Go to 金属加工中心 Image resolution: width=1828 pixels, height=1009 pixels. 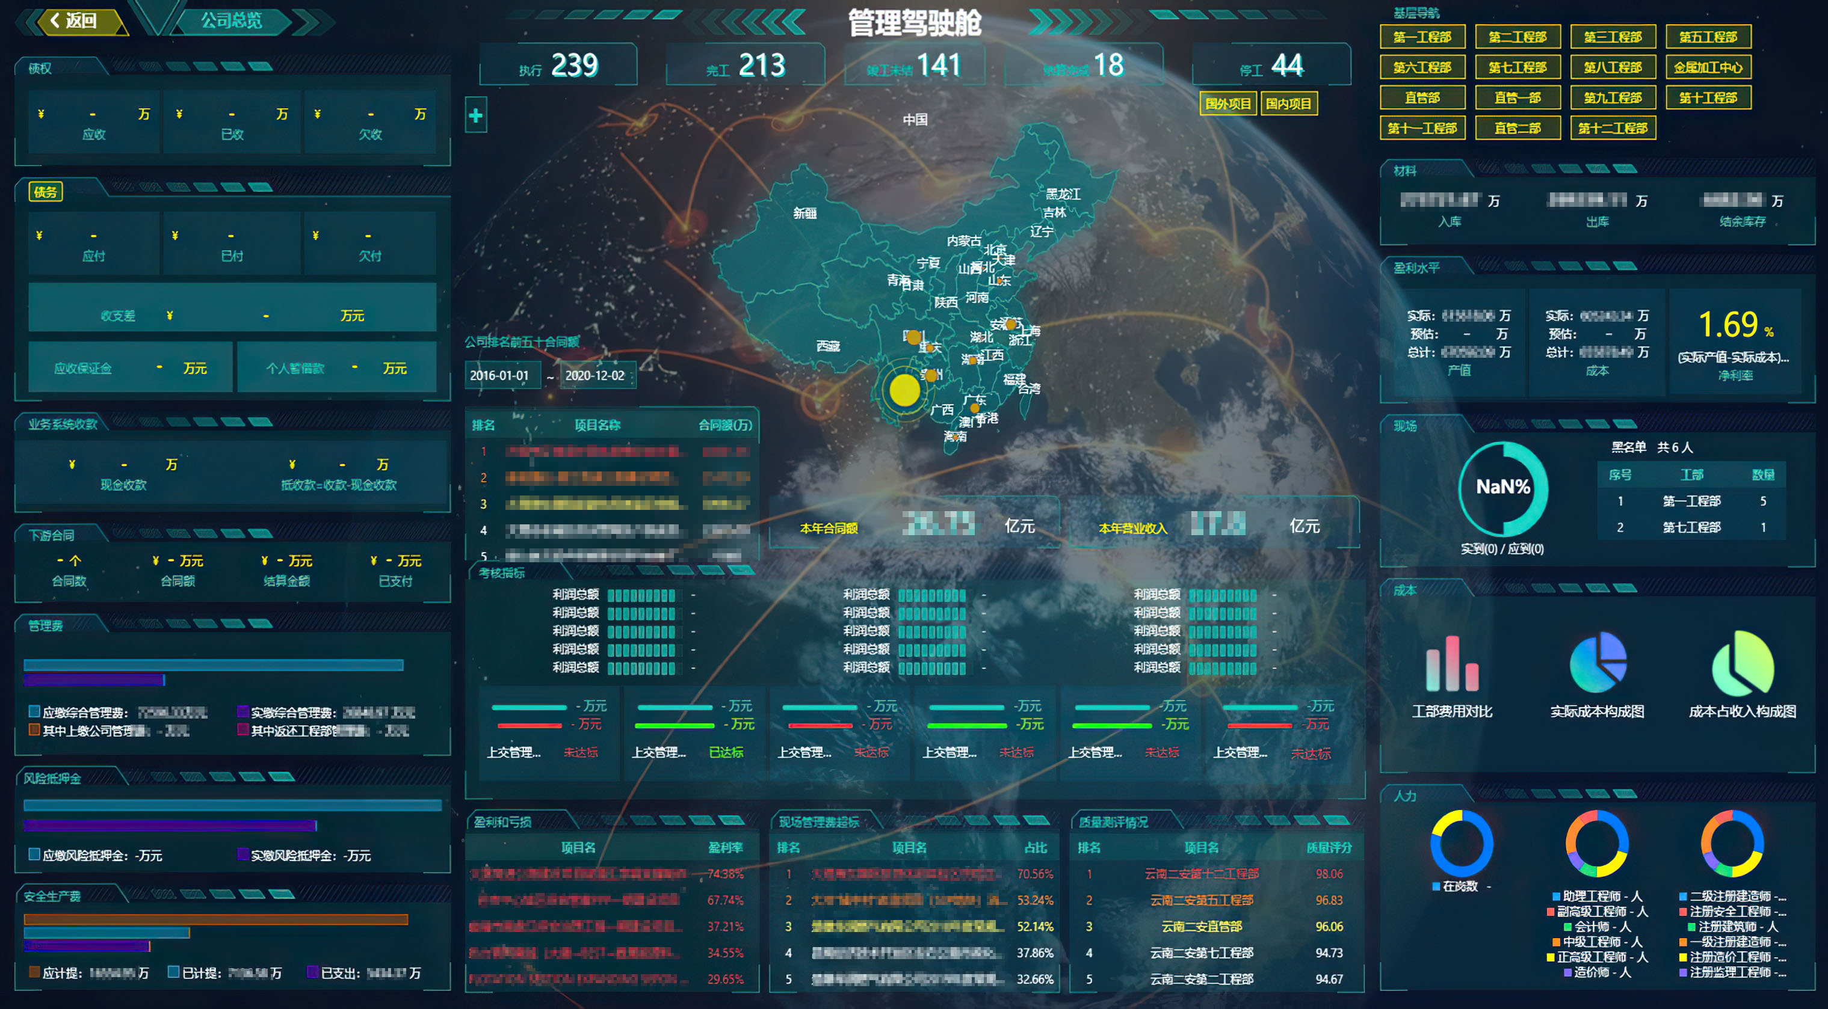pos(1708,67)
